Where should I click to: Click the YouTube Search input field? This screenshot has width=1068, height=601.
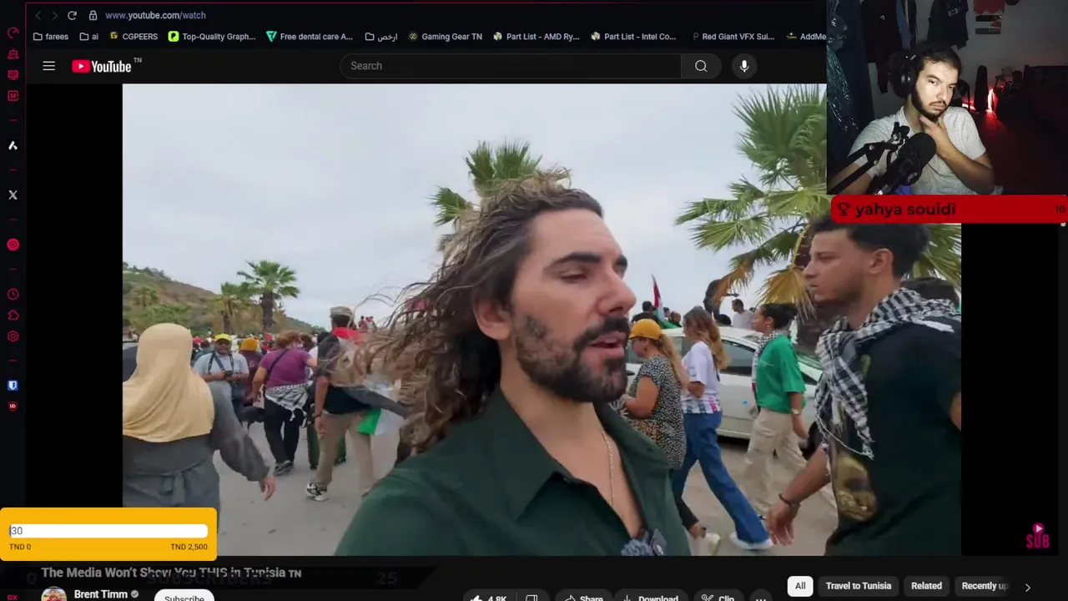511,66
